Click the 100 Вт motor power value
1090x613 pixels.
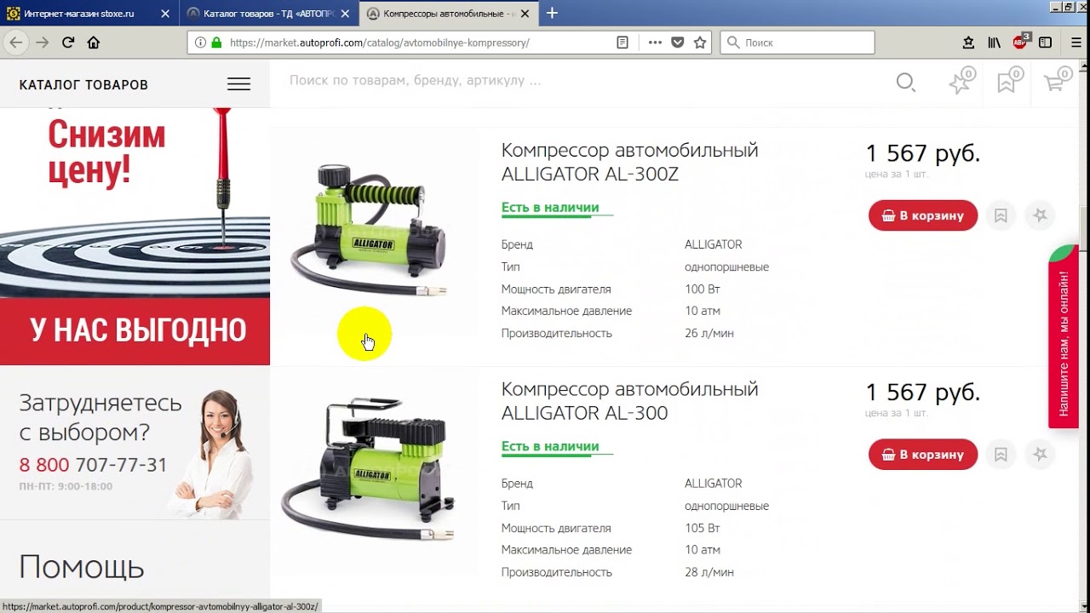tap(703, 289)
